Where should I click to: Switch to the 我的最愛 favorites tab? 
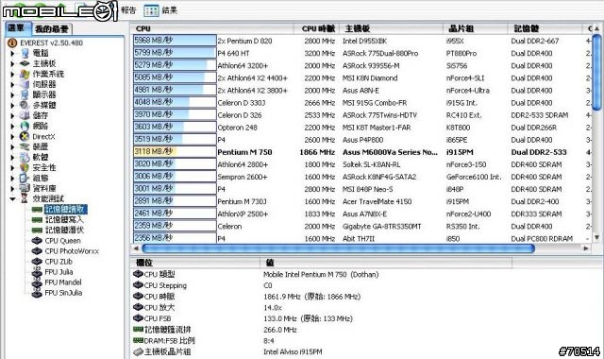pyautogui.click(x=51, y=29)
